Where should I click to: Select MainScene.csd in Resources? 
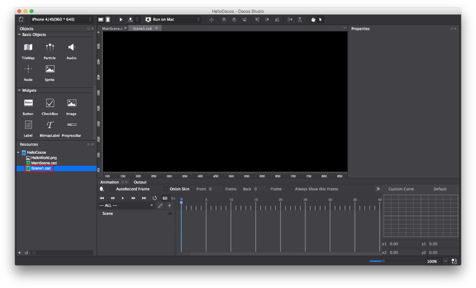click(x=41, y=163)
